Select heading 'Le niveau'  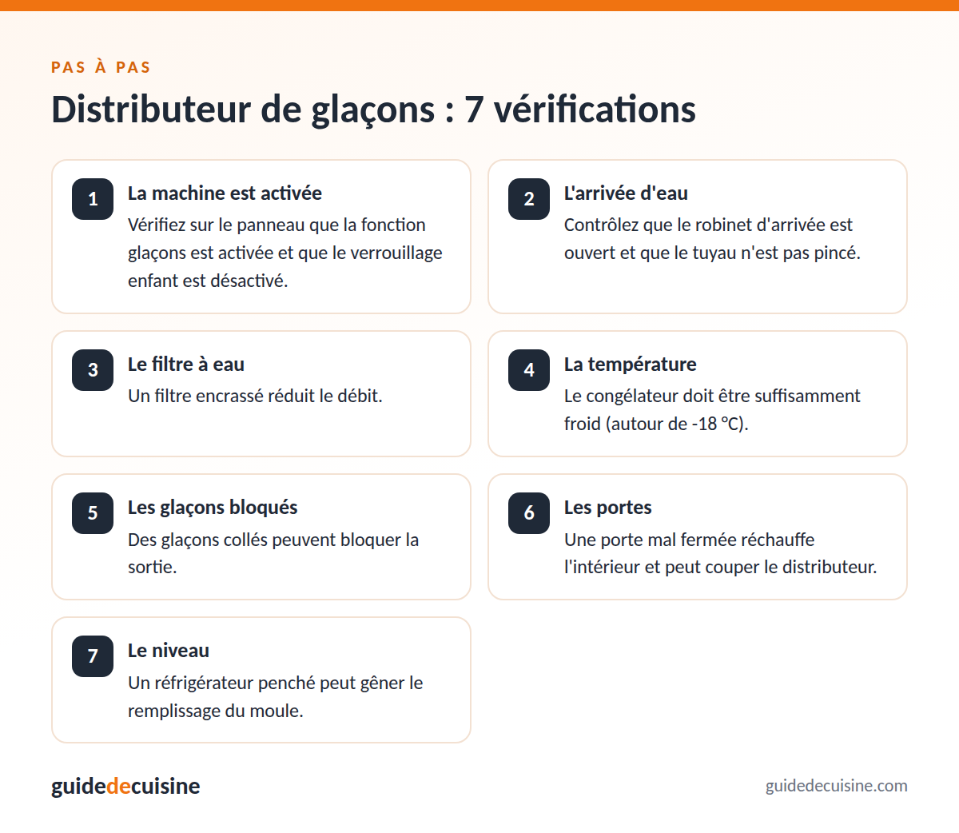(x=169, y=651)
